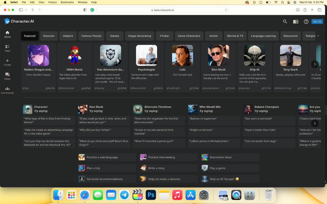The height and width of the screenshot is (204, 327).
Task: Open the help question mark icon
Action: pos(306,22)
